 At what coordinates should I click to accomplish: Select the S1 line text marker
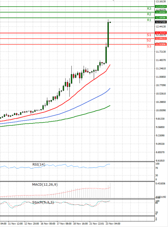point(149,35)
